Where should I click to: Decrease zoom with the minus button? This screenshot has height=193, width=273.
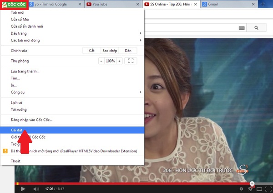pyautogui.click(x=101, y=61)
